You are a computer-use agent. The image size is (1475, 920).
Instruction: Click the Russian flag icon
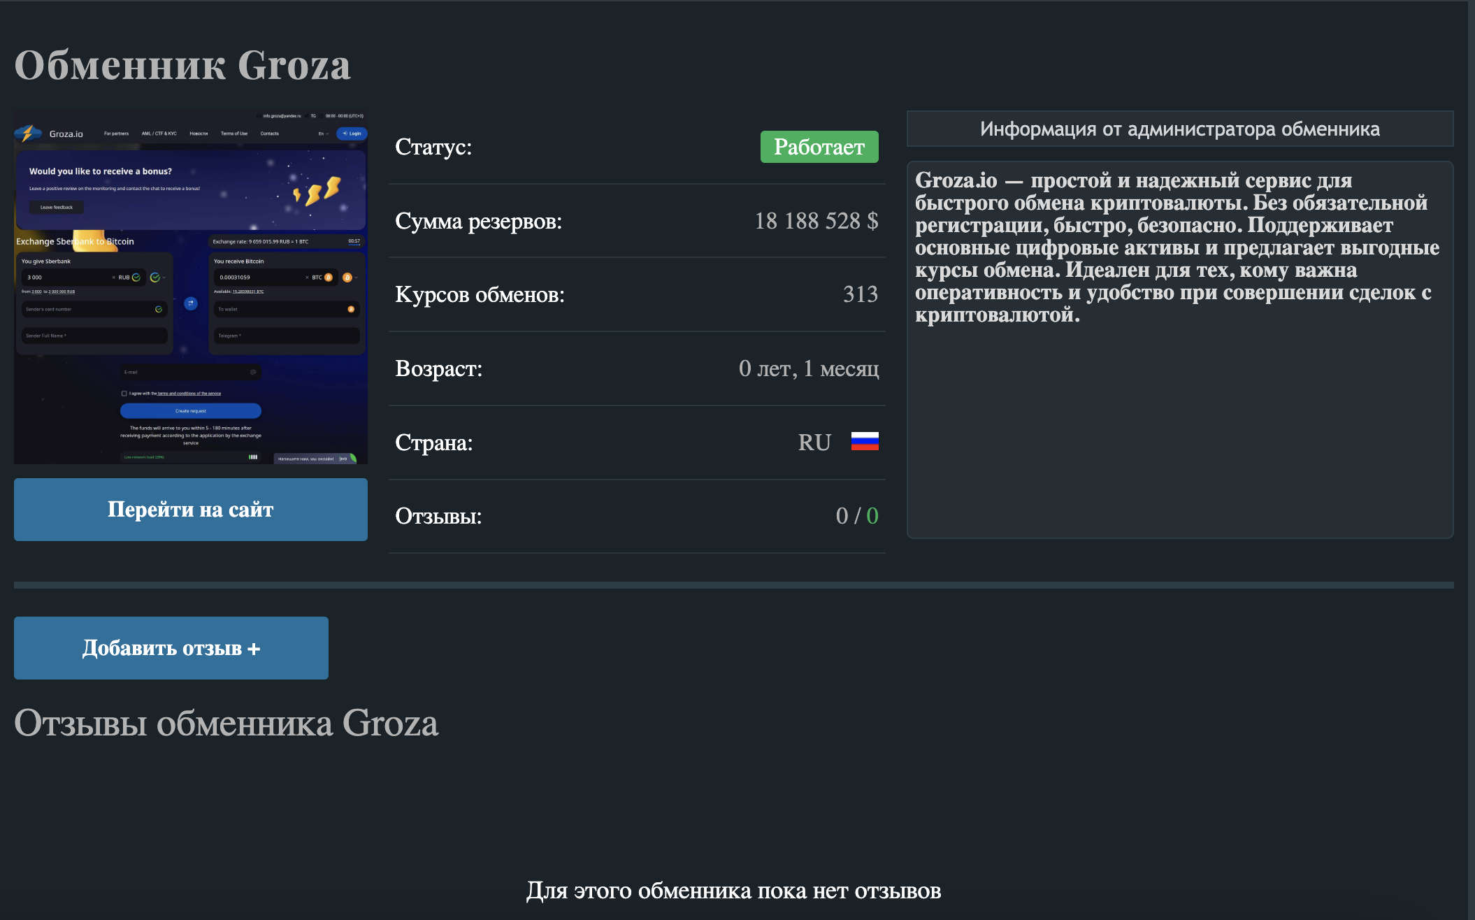pos(865,441)
